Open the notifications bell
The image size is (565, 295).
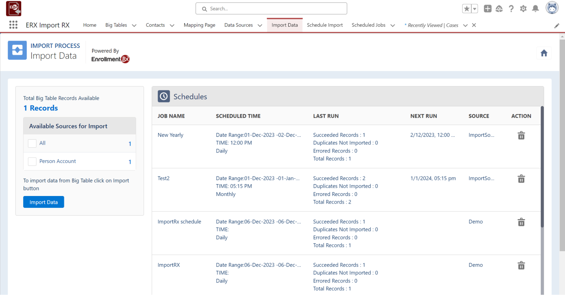tap(535, 9)
